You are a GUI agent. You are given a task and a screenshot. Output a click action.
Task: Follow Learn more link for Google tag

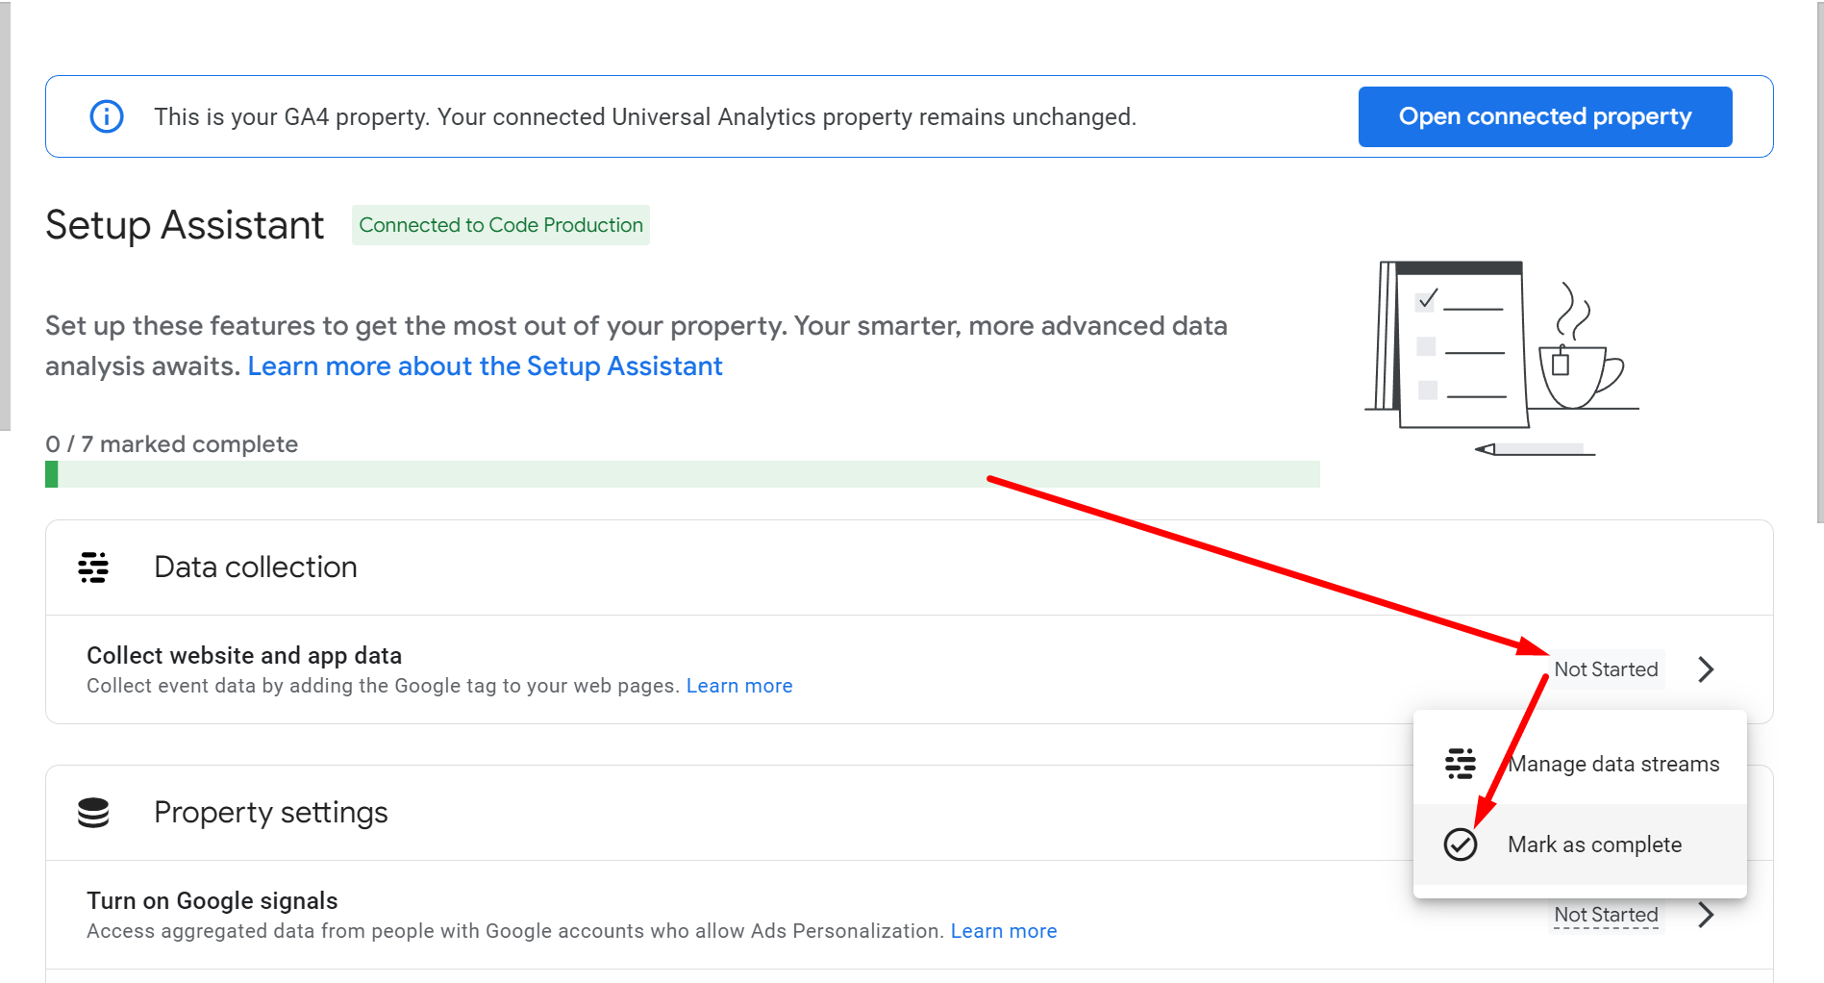click(x=739, y=686)
